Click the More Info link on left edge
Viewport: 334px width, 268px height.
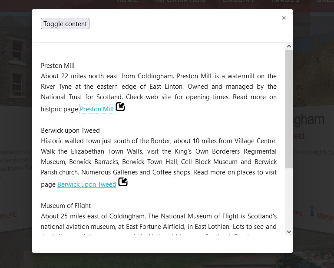click(x=8, y=214)
